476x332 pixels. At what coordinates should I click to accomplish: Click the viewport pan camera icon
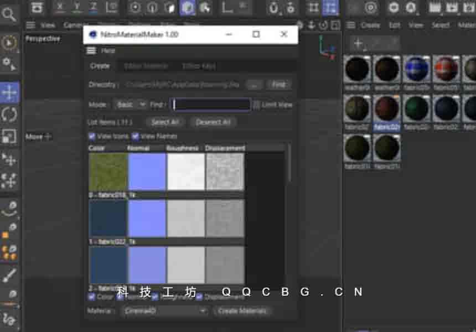(x=299, y=25)
